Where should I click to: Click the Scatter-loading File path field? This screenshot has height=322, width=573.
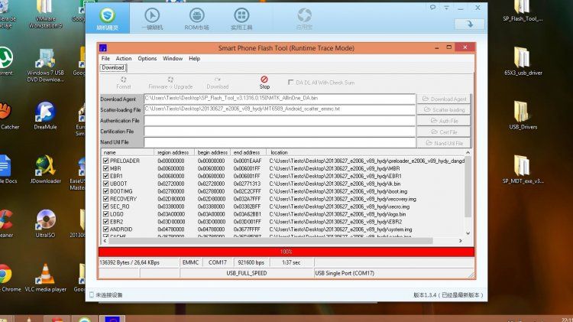pos(280,109)
